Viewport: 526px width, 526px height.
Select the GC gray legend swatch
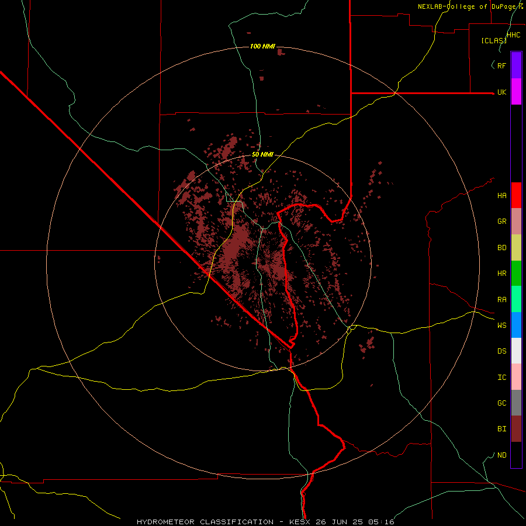tap(516, 403)
